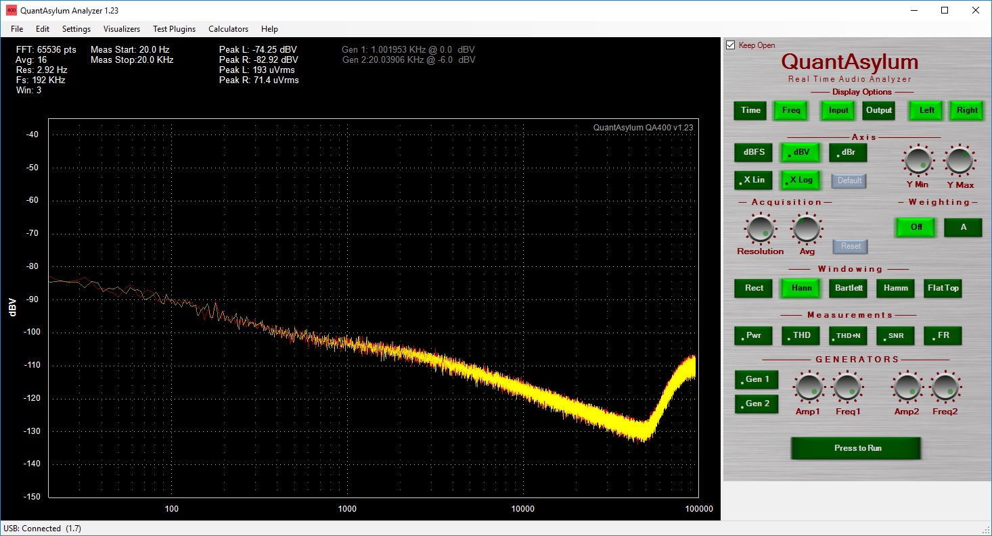Click the Gen 1 frequency readout text
Image resolution: width=992 pixels, height=536 pixels.
[x=409, y=50]
